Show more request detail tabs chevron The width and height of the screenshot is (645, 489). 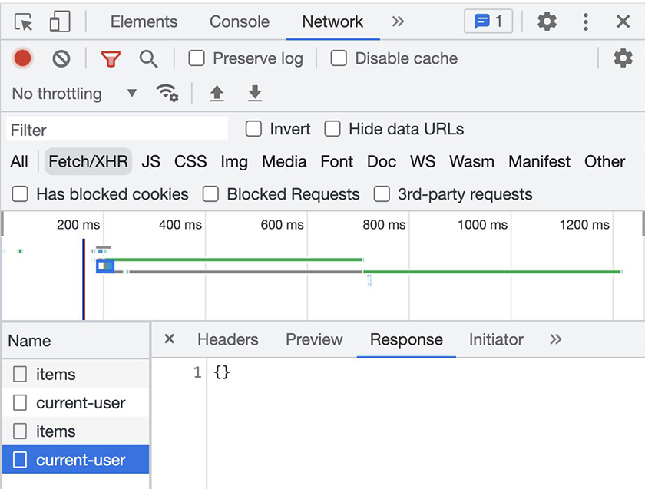click(556, 339)
